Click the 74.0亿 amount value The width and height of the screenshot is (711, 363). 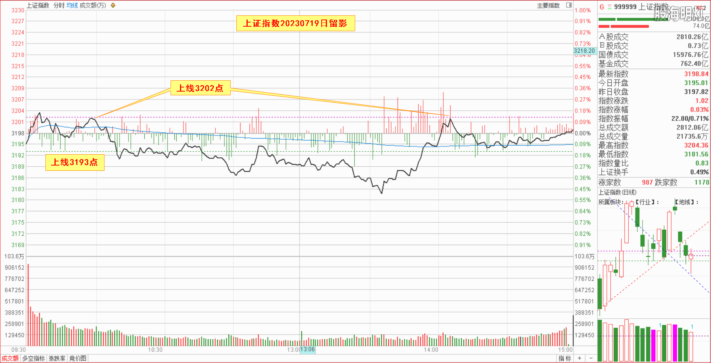point(701,26)
